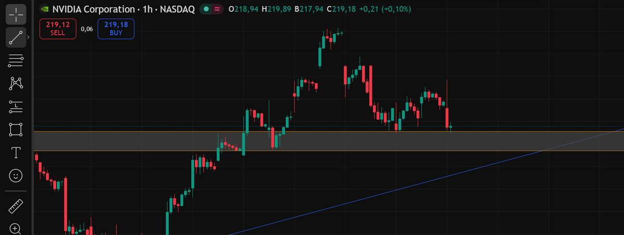The width and height of the screenshot is (624, 235).
Task: Click the +0,21 (+0,10%) change value
Action: pos(386,9)
